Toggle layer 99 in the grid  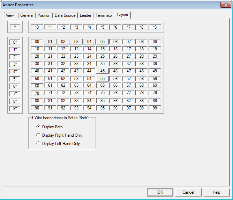pyautogui.click(x=155, y=108)
